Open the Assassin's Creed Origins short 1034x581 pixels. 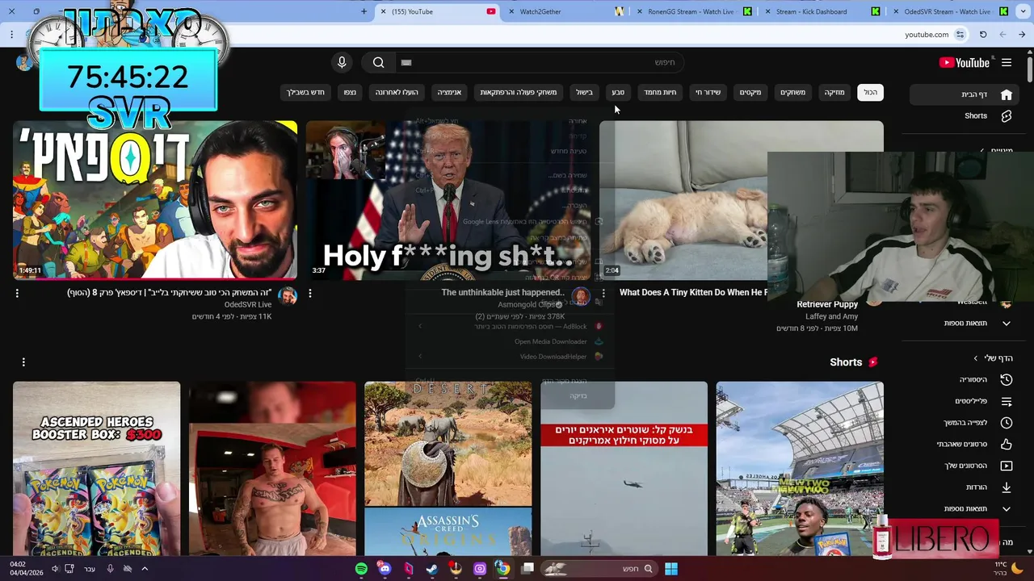coord(448,469)
